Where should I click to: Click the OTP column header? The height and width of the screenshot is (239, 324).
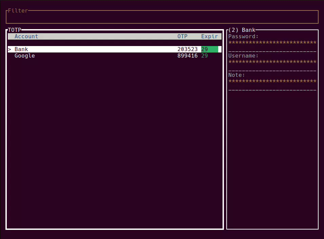[x=183, y=37]
